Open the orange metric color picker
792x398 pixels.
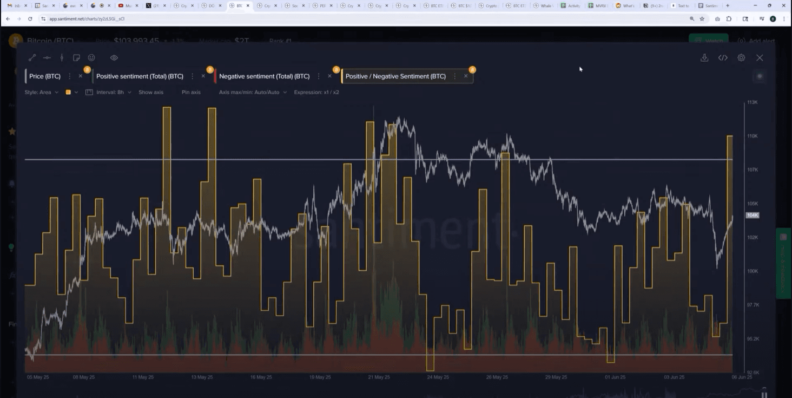[x=71, y=93]
